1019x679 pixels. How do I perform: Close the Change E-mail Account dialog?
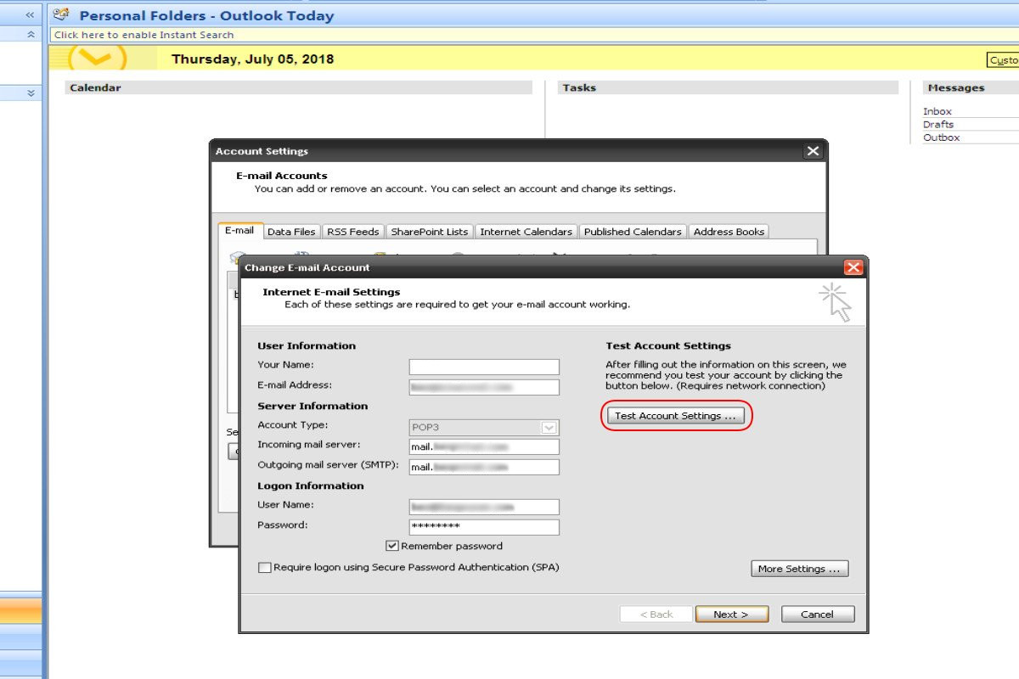pos(853,267)
